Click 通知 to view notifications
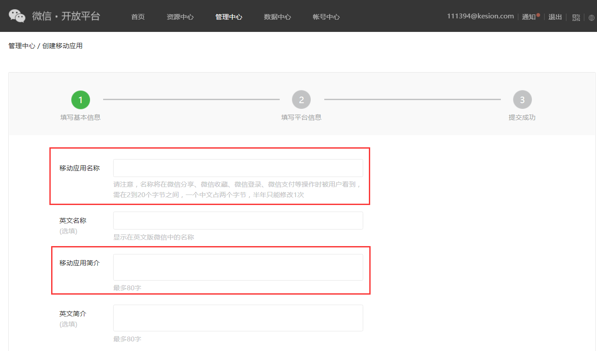Viewport: 597px width, 351px height. click(x=530, y=17)
